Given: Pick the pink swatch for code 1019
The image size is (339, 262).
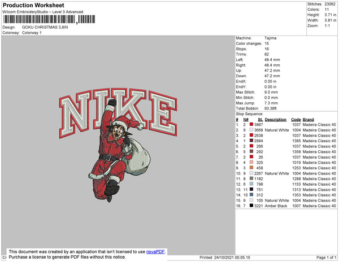Looking at the screenshot, I should (x=252, y=161).
